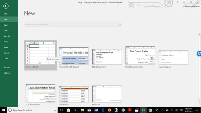201x113 pixels.
Task: Click the templates scrollbar up arrow
Action: click(x=199, y=35)
